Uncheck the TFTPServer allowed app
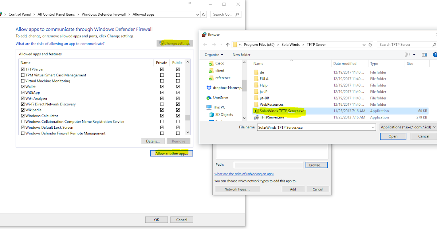Image resolution: width=437 pixels, height=229 pixels. pos(23,69)
